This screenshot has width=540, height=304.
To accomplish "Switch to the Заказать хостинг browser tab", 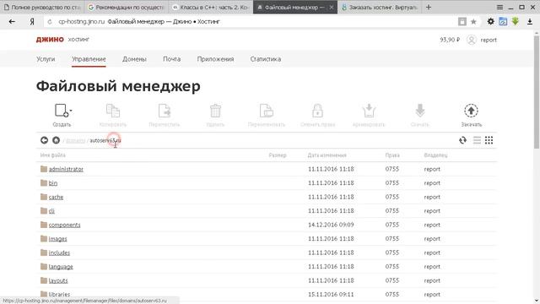I will pyautogui.click(x=380, y=8).
